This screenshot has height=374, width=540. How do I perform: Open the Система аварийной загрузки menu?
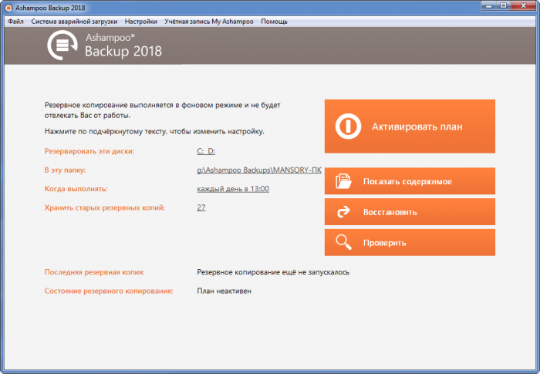[x=74, y=22]
